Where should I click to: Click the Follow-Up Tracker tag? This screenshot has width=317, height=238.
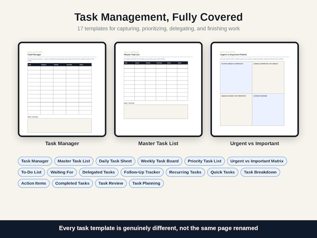coord(142,172)
